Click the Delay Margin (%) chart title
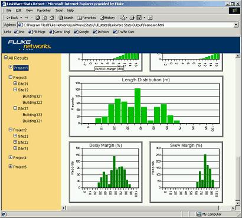 tap(106, 146)
